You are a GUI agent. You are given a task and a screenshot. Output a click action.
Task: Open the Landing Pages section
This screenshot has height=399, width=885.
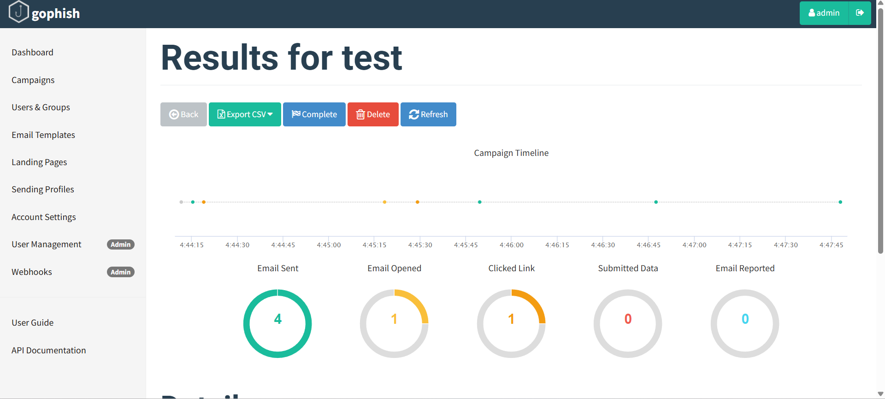[39, 162]
